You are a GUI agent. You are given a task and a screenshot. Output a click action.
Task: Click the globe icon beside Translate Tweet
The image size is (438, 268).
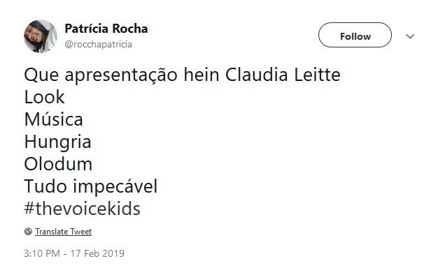point(28,231)
